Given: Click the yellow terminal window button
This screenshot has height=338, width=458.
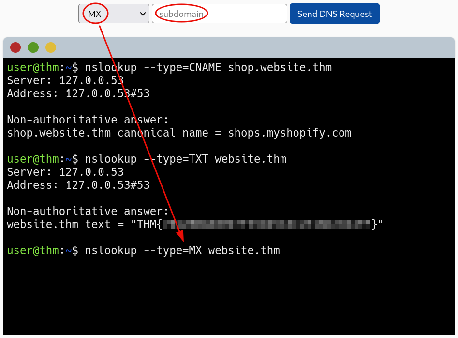Looking at the screenshot, I should tap(50, 47).
